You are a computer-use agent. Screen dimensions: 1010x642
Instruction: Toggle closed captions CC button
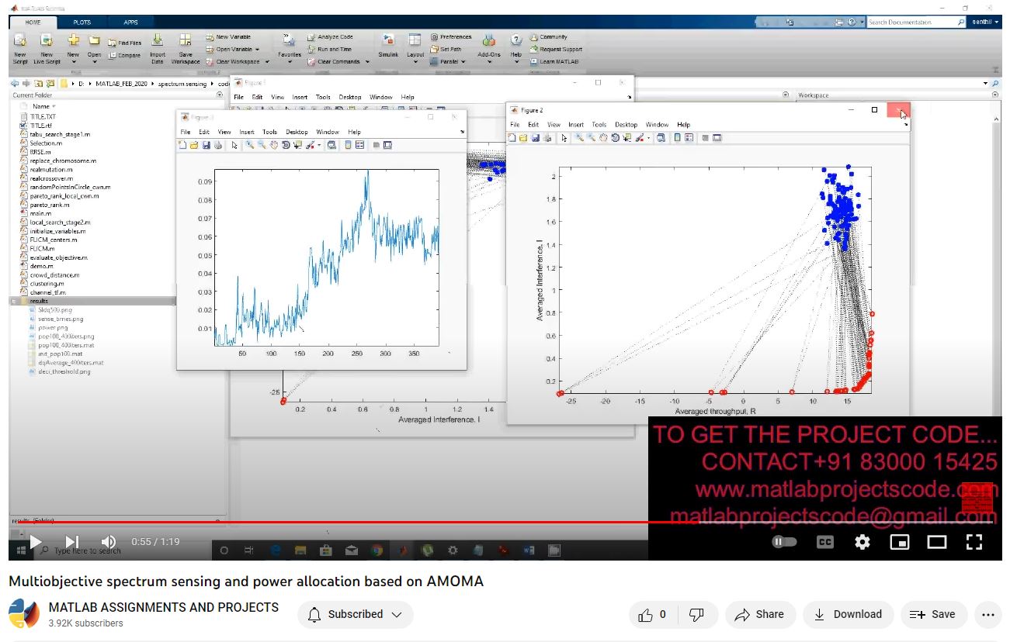click(x=825, y=542)
